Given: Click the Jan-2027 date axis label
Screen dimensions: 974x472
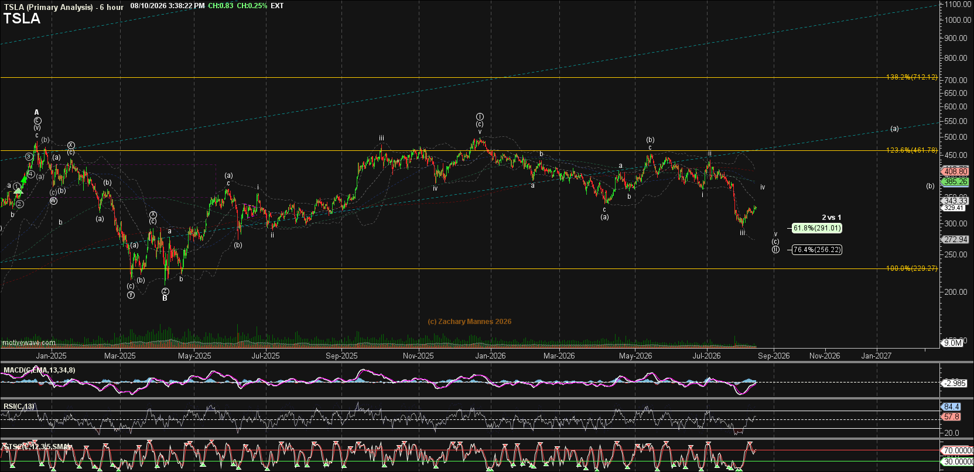Looking at the screenshot, I should 876,356.
